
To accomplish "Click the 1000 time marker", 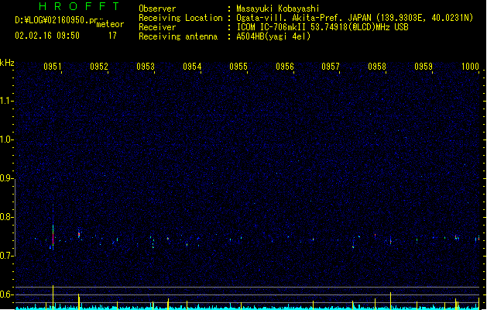I will [470, 67].
